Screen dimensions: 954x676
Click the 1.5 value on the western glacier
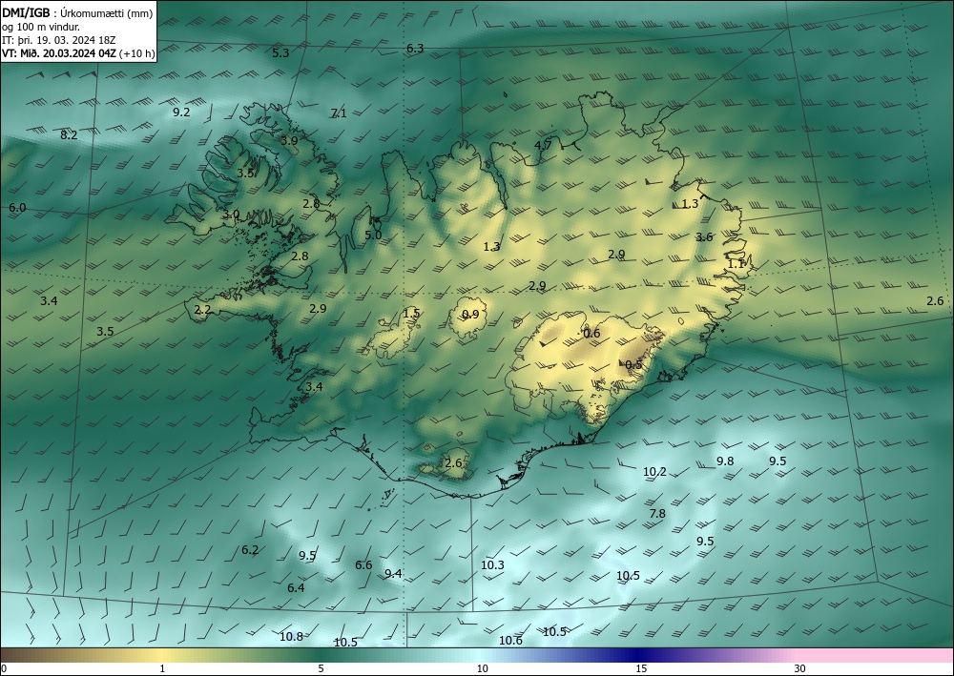[x=411, y=313]
